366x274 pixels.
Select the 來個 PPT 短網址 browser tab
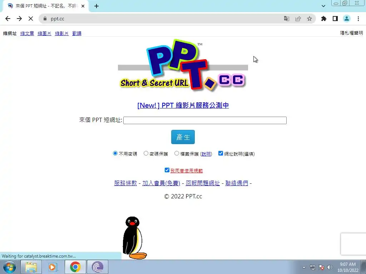pos(45,6)
